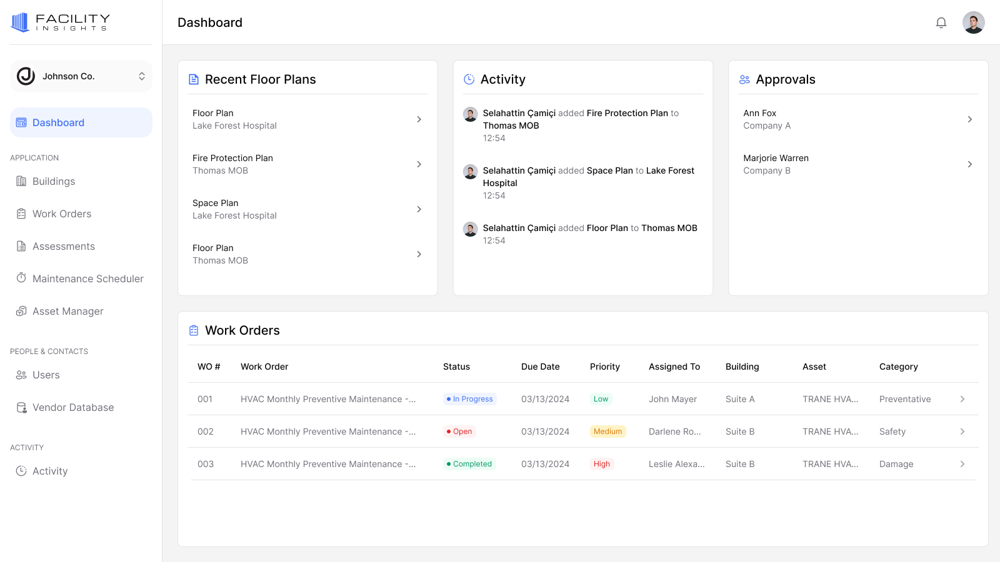1000x562 pixels.
Task: Expand the Fire Protection Plan for Thomas MOB
Action: 419,164
